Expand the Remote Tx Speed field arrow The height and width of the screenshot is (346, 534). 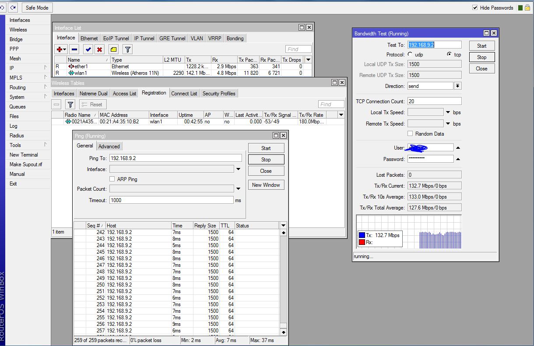[x=448, y=124]
